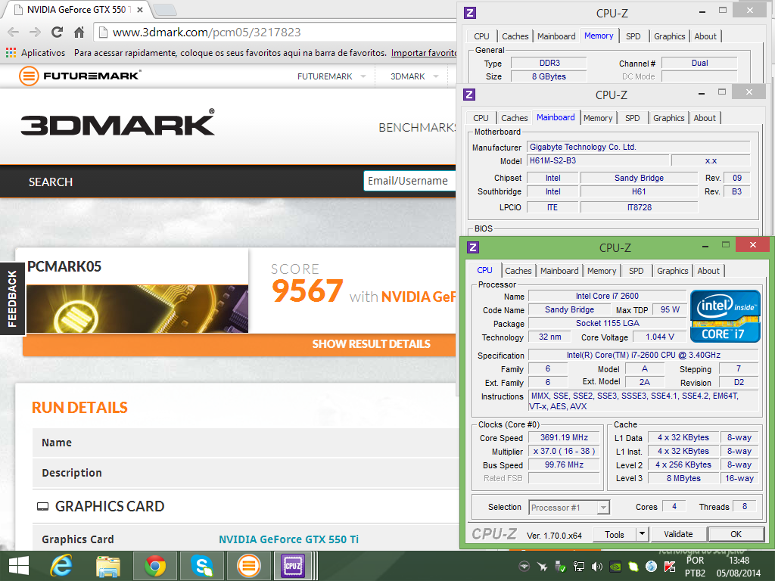Open SPD tab in Mainboard CPU-Z window
775x581 pixels.
pos(632,118)
